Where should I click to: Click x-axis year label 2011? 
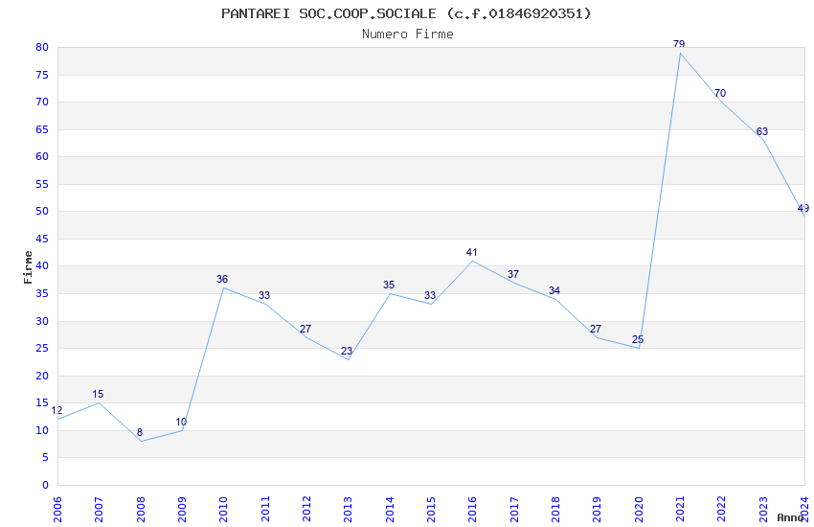coord(264,510)
